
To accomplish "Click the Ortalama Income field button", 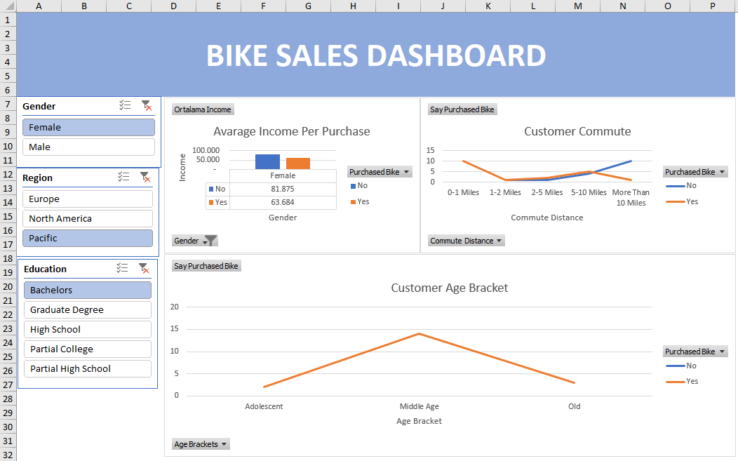I will (x=203, y=109).
